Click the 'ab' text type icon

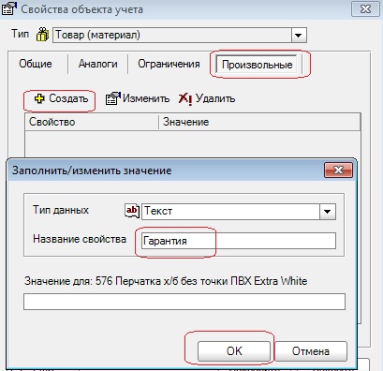[132, 211]
